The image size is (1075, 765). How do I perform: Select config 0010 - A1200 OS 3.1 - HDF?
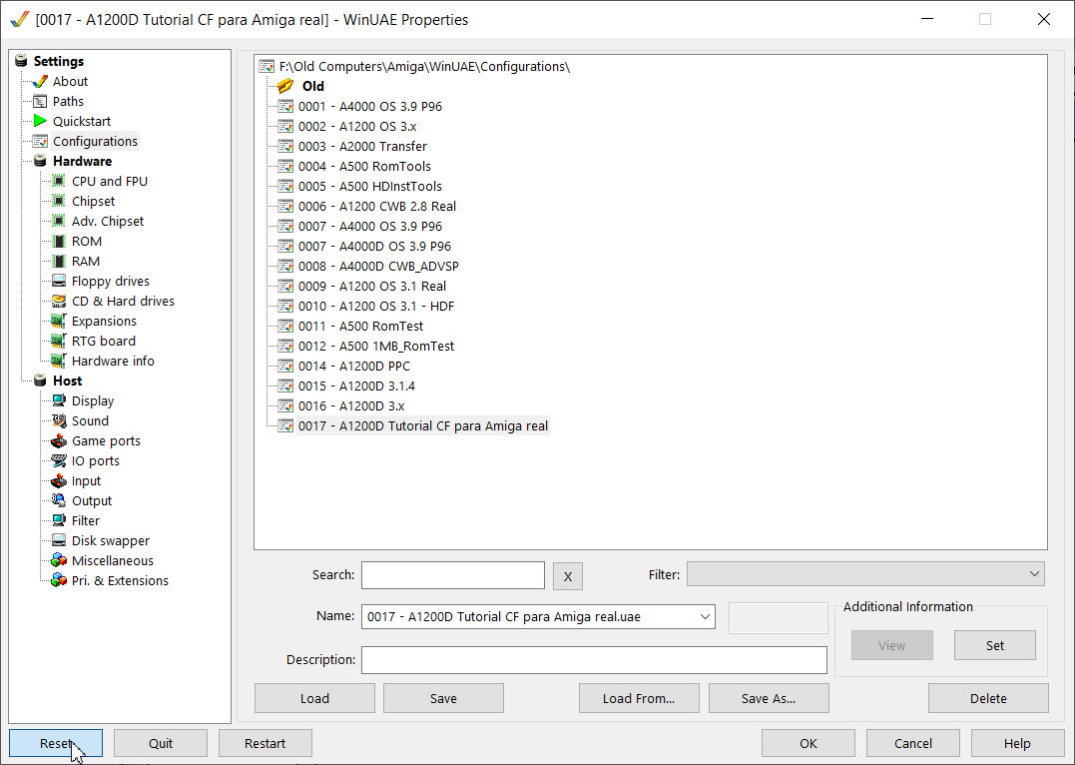coord(376,306)
